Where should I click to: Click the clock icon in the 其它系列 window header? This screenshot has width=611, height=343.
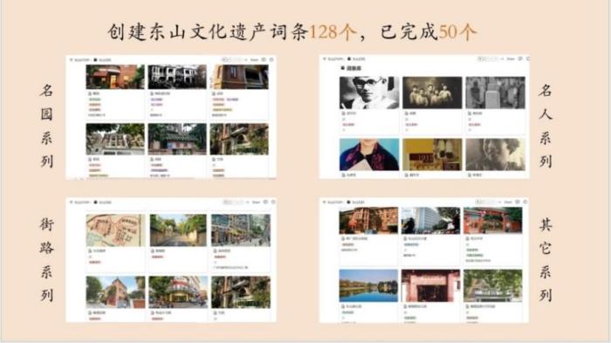coord(525,202)
